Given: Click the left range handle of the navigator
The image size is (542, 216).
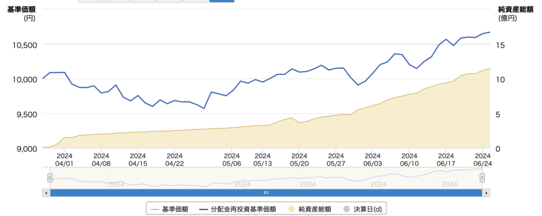Looking at the screenshot, I should 50,178.
